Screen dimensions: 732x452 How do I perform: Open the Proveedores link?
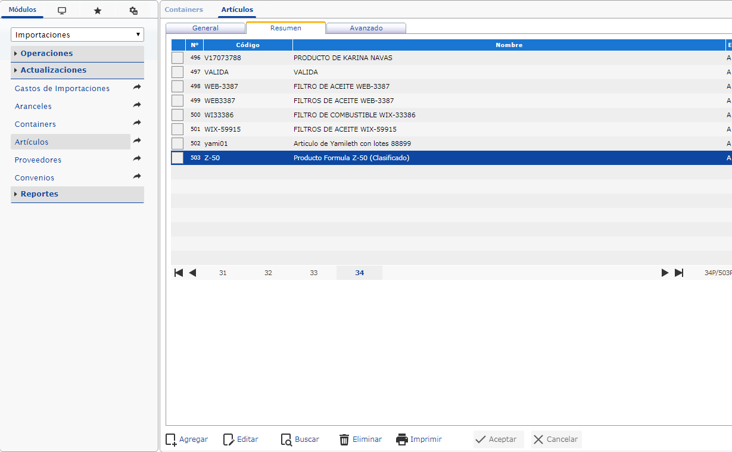[x=38, y=160]
